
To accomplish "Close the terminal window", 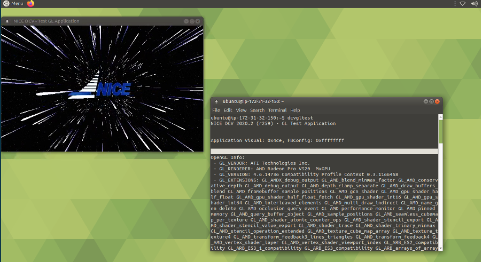I will 437,101.
